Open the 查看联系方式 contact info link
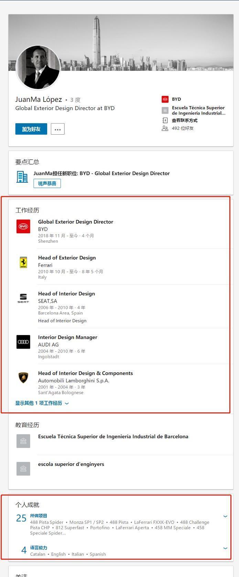The image size is (239, 577). click(185, 120)
